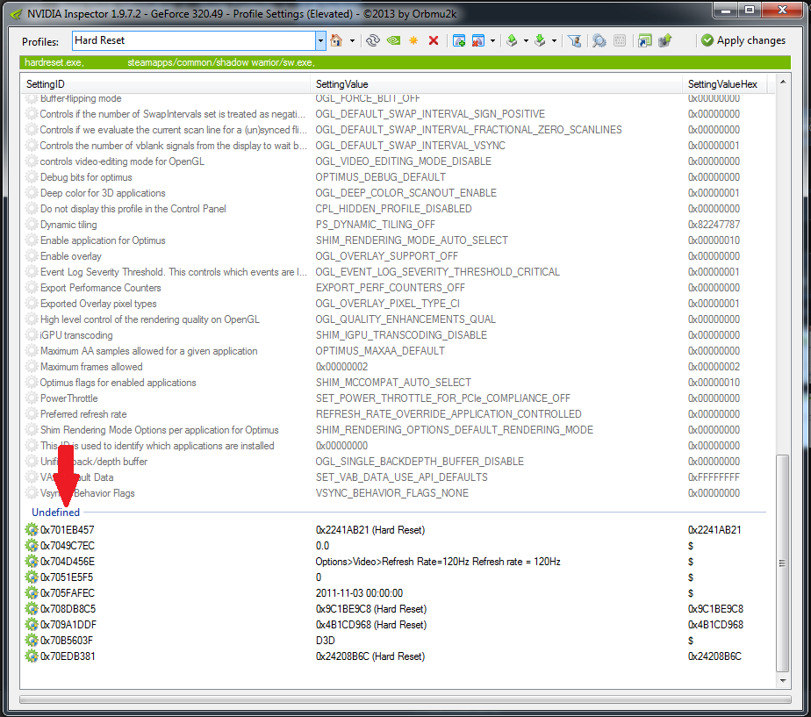Click the home icon for global profile
This screenshot has width=811, height=717.
(336, 40)
